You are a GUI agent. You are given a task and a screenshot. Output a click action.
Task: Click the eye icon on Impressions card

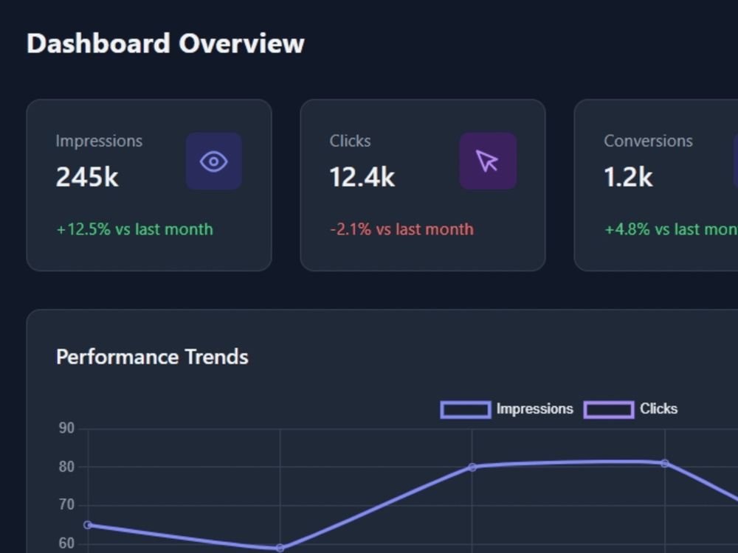214,161
